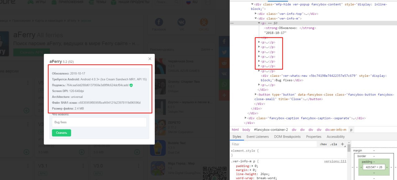Select the "2018-10-17" text node
The width and height of the screenshot is (397, 180).
(x=275, y=33)
